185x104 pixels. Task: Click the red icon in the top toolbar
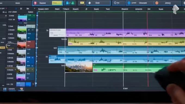click(x=35, y=3)
